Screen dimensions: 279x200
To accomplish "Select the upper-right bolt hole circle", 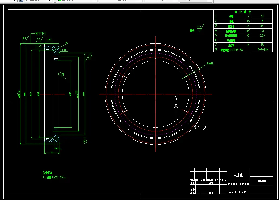I will pos(187,76).
